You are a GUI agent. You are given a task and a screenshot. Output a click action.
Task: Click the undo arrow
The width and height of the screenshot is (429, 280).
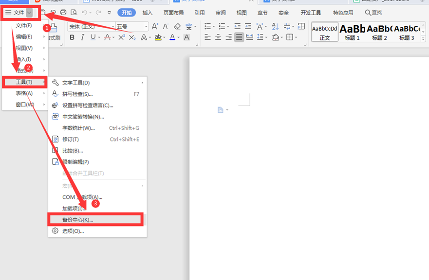coord(85,13)
